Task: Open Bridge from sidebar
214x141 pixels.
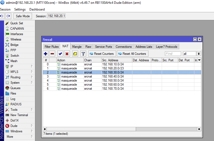Action: (19, 45)
